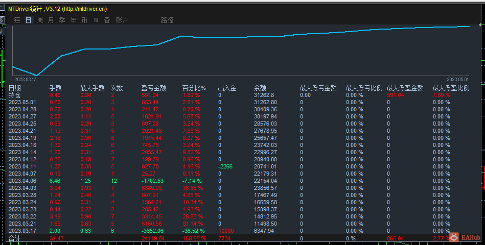485x245 pixels.
Task: Click the 次数 column header
Action: pos(117,88)
